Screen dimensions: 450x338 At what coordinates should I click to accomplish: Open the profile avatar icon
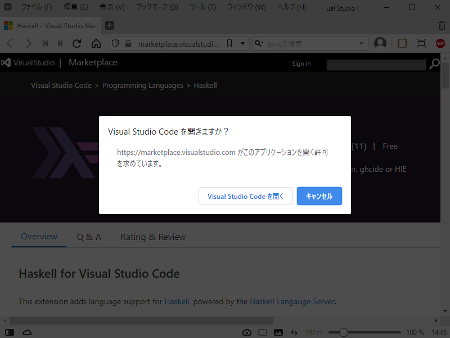point(380,43)
